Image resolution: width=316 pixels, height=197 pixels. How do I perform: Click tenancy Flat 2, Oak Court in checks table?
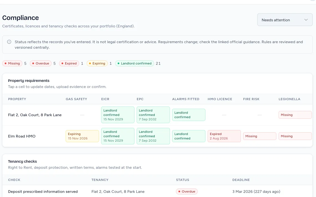[118, 191]
